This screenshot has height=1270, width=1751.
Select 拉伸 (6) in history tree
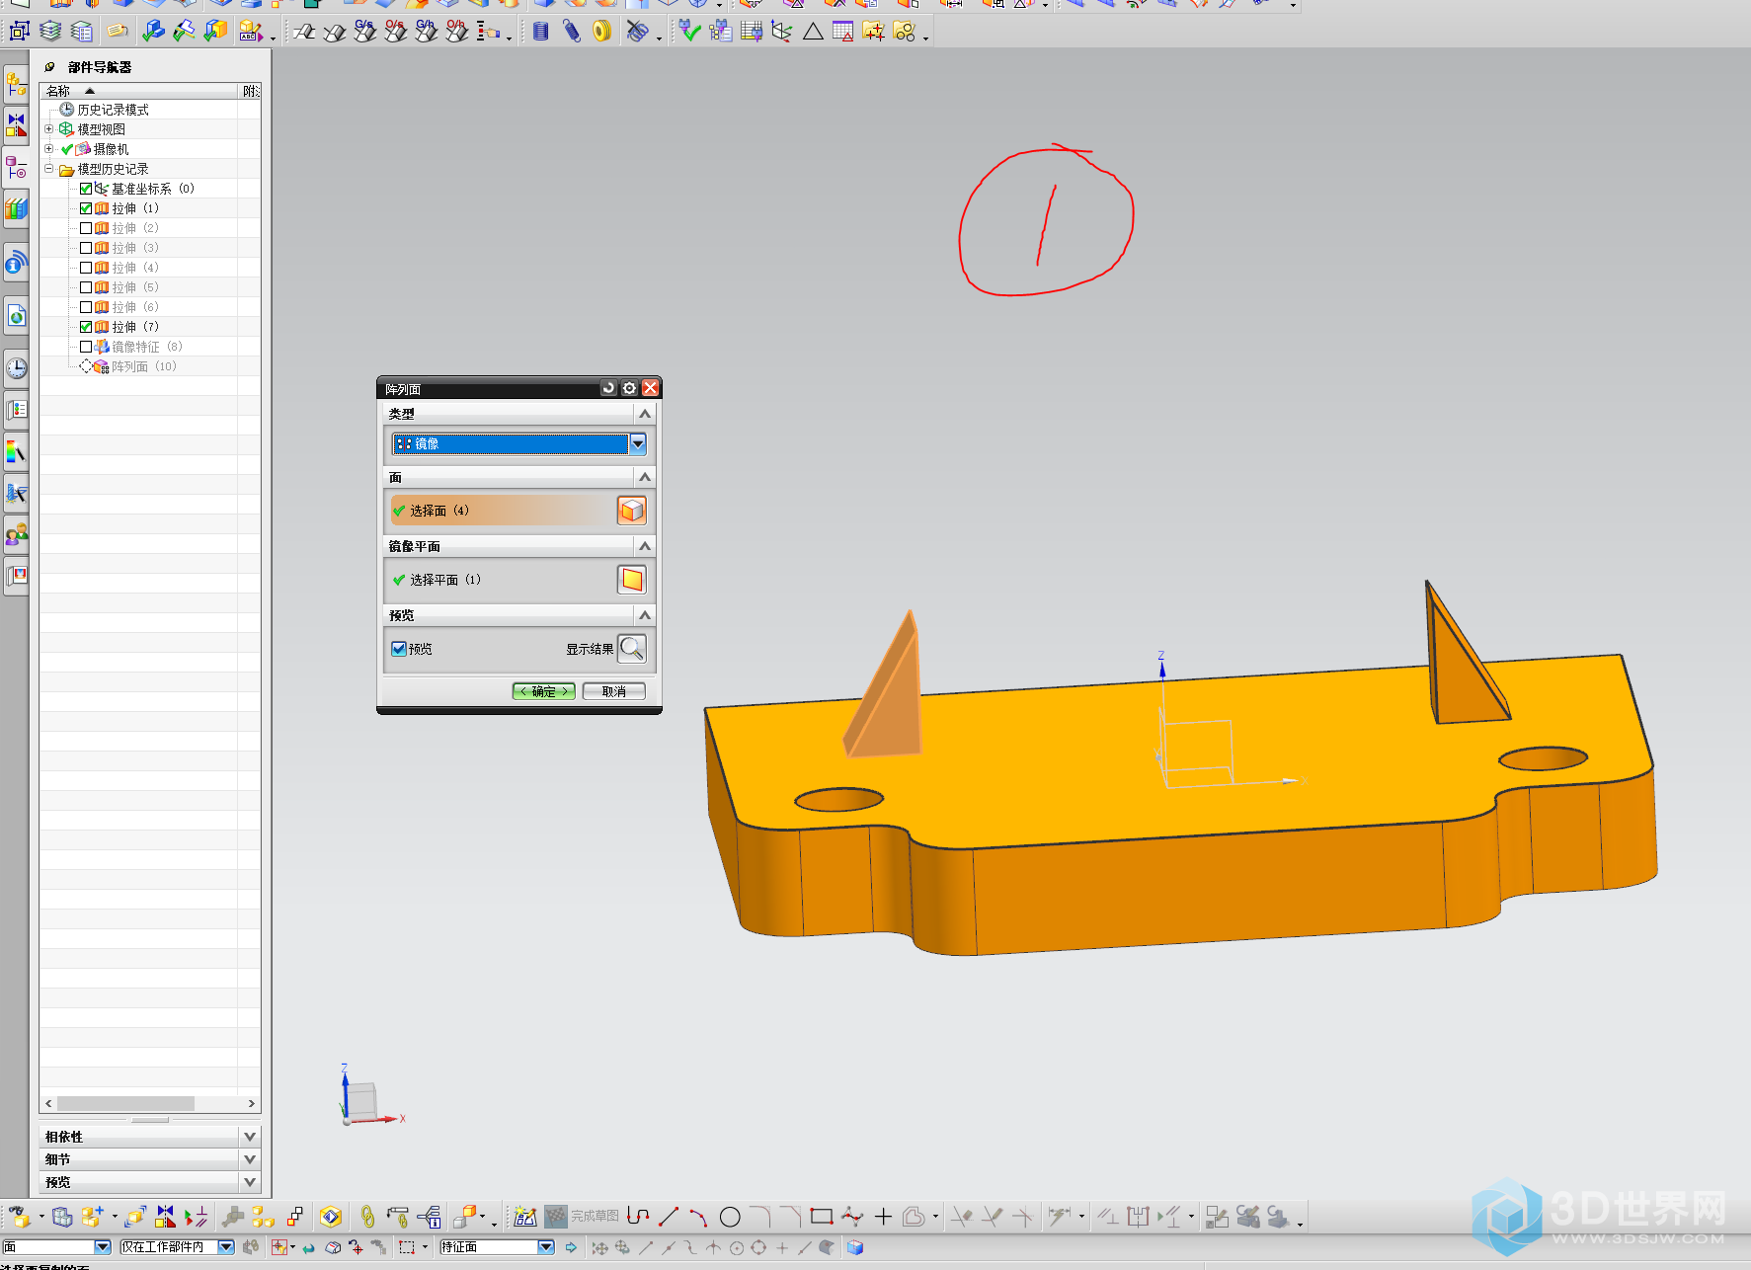pyautogui.click(x=134, y=307)
